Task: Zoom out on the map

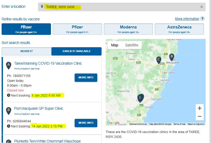Action: click(x=200, y=116)
